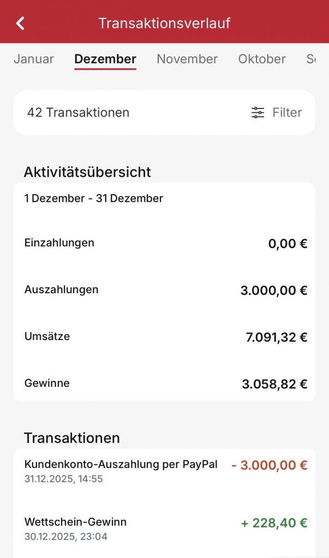Tap the -3.000,00 € withdrawal amount
The height and width of the screenshot is (558, 329).
tap(269, 465)
